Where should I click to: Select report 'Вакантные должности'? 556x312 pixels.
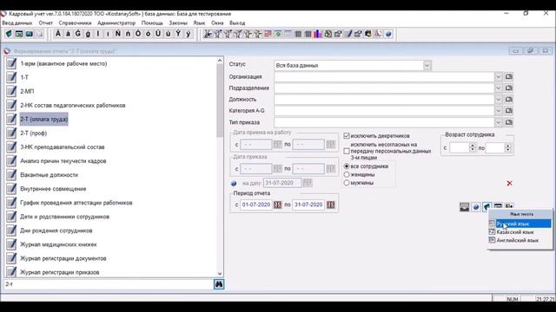click(49, 175)
